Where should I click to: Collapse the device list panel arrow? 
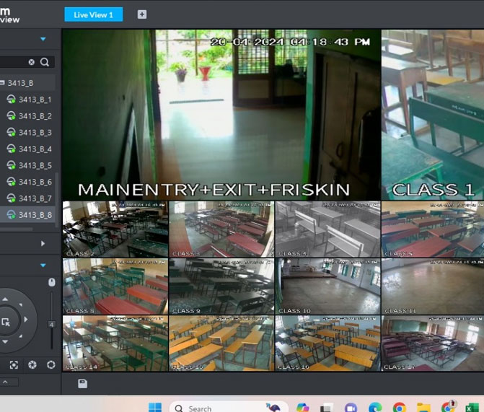(43, 39)
